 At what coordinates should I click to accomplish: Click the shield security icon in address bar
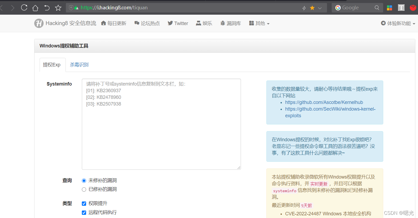click(71, 8)
